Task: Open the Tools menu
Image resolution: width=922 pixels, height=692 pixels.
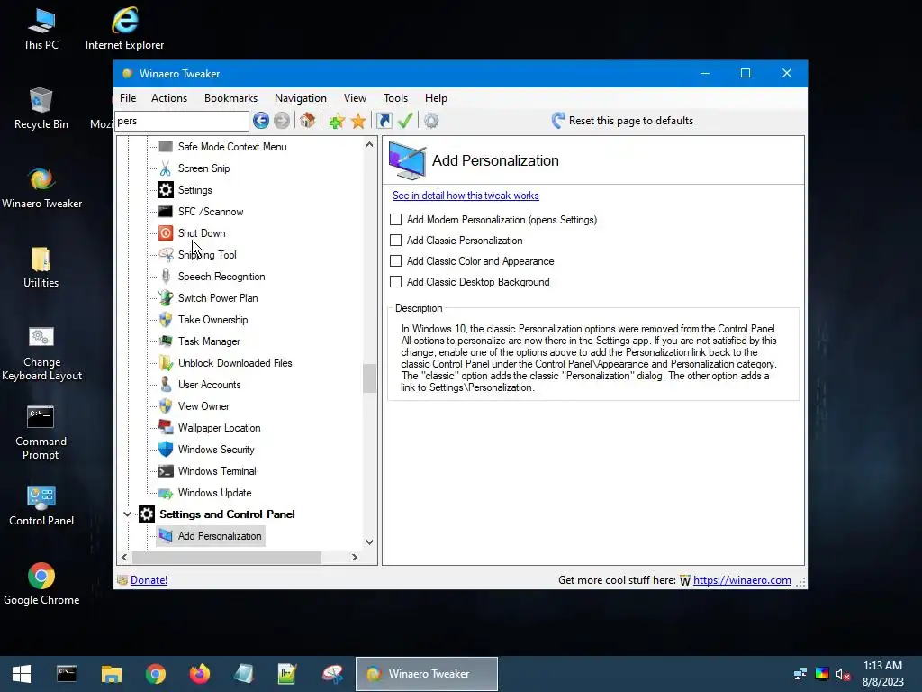Action: click(x=396, y=98)
